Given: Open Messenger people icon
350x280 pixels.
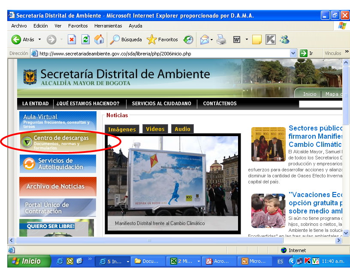Looking at the screenshot, I should tap(285, 40).
